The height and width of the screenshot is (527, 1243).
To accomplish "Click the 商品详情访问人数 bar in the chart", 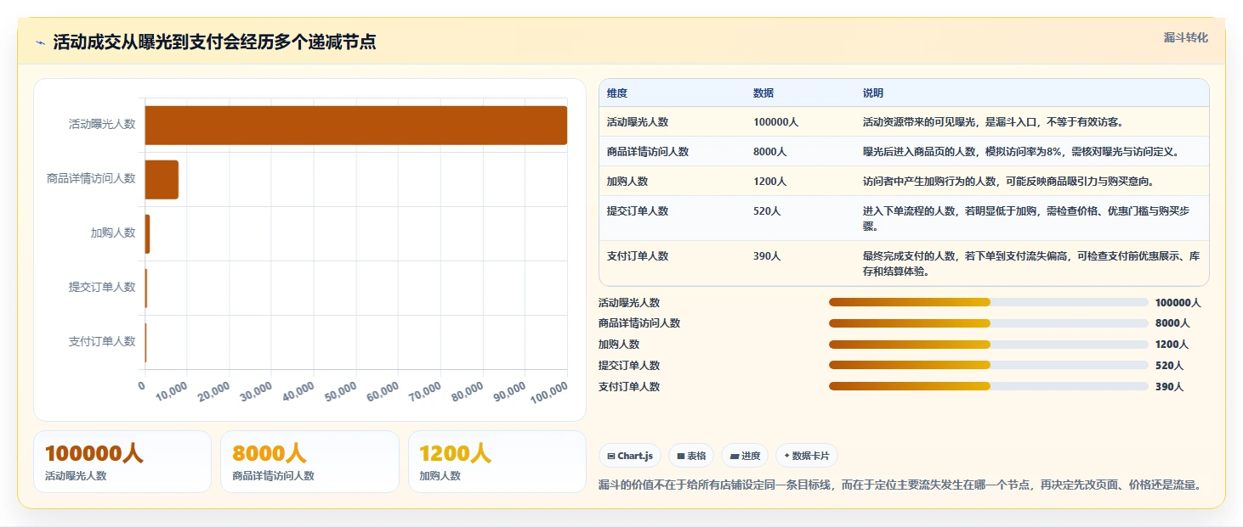I will tap(162, 179).
